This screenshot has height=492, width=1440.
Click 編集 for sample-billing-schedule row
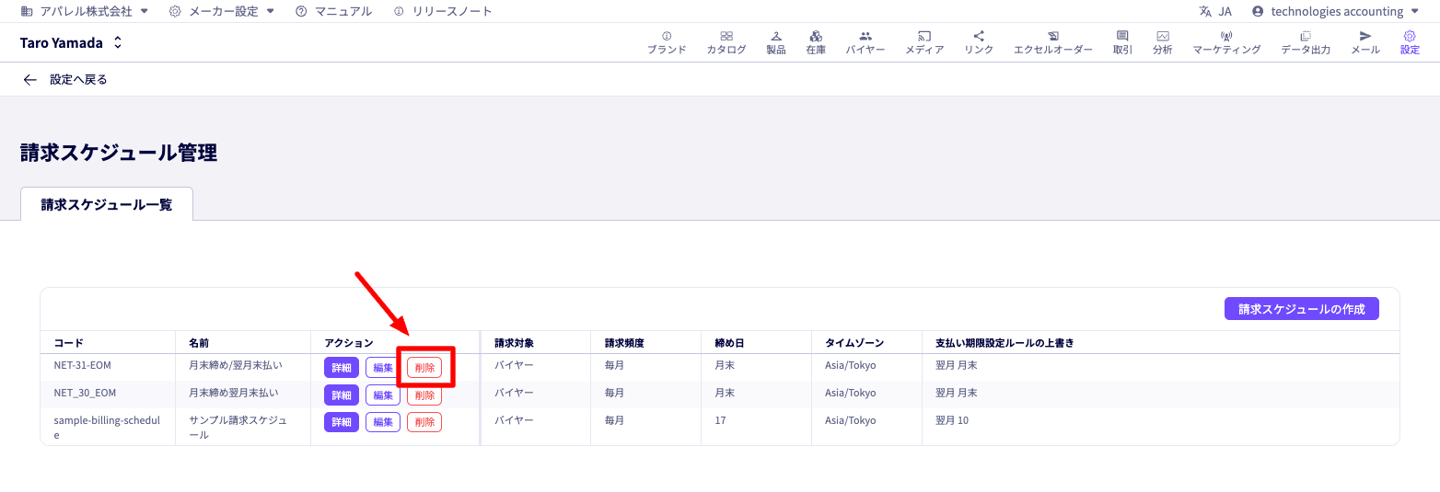pyautogui.click(x=383, y=422)
